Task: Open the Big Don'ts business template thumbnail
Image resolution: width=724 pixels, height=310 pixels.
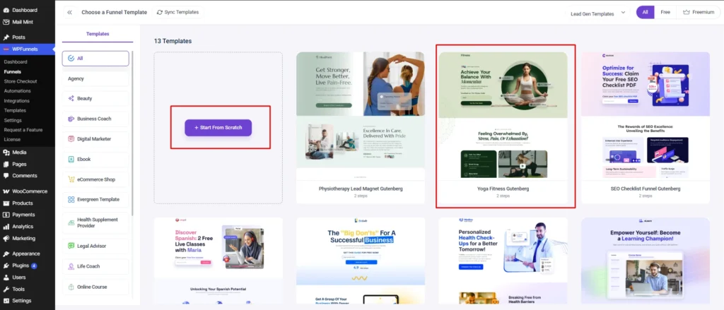Action: click(x=360, y=261)
